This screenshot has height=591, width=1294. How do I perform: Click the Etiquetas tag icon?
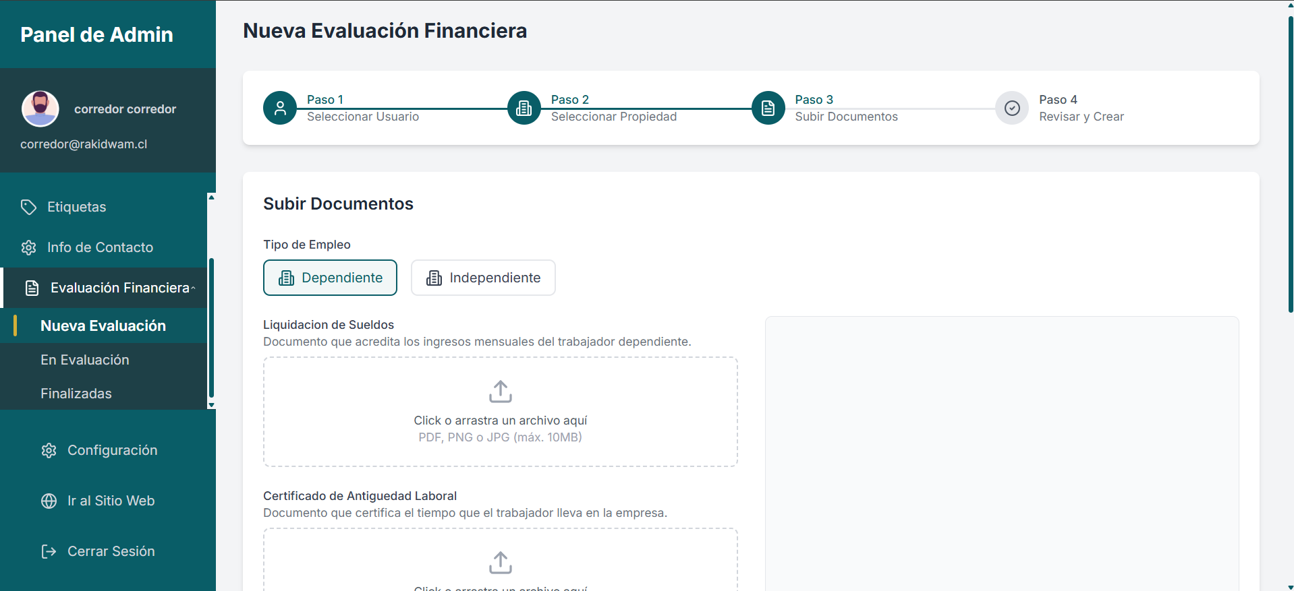click(x=28, y=207)
